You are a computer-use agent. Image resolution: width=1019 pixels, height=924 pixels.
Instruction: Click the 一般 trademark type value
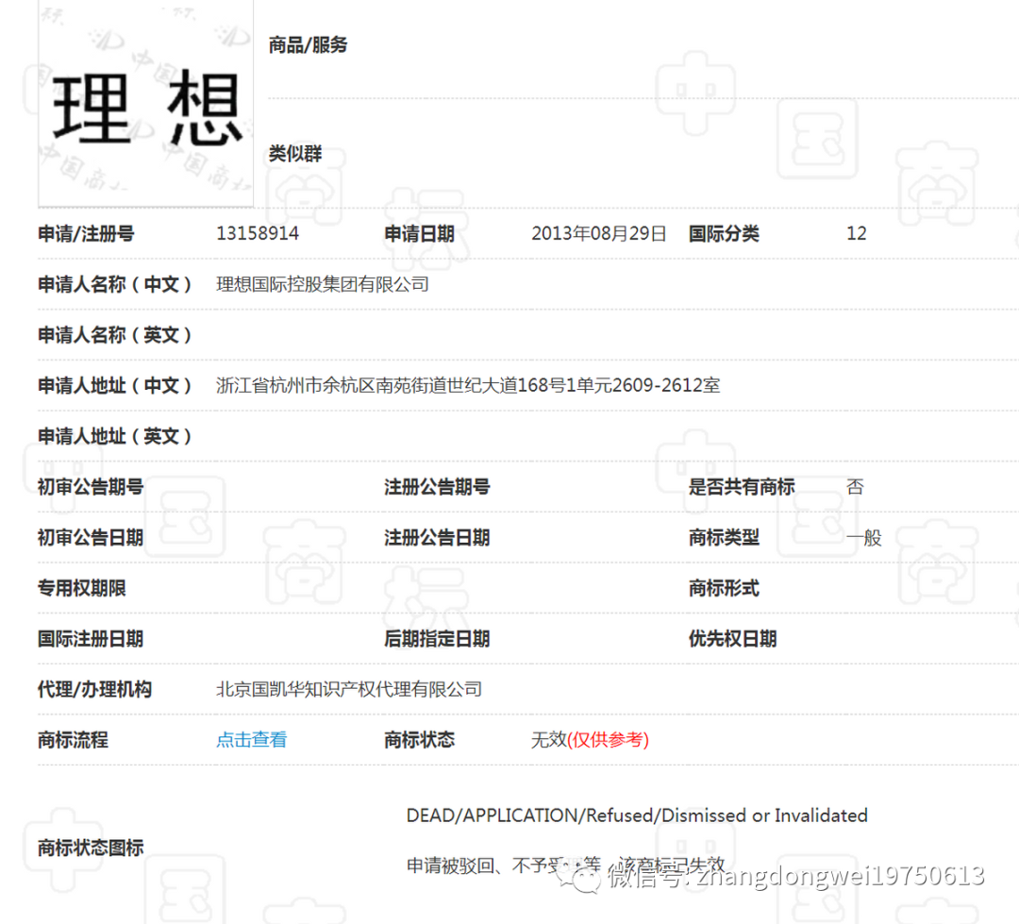(x=863, y=538)
